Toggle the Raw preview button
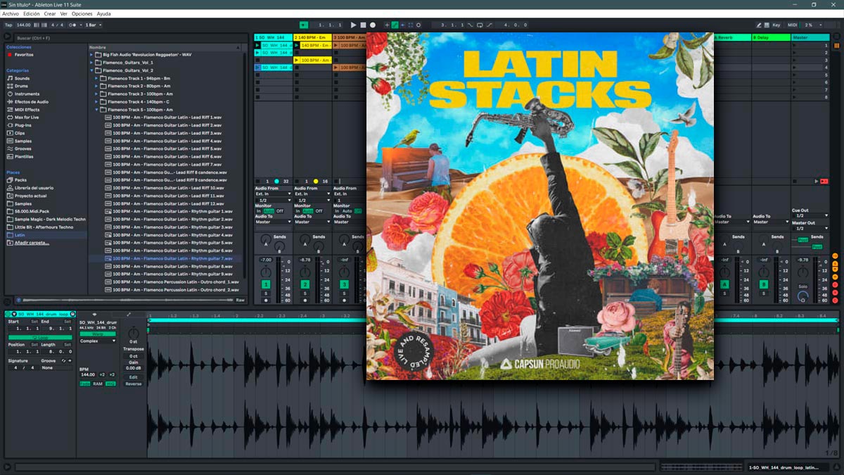 click(x=241, y=300)
